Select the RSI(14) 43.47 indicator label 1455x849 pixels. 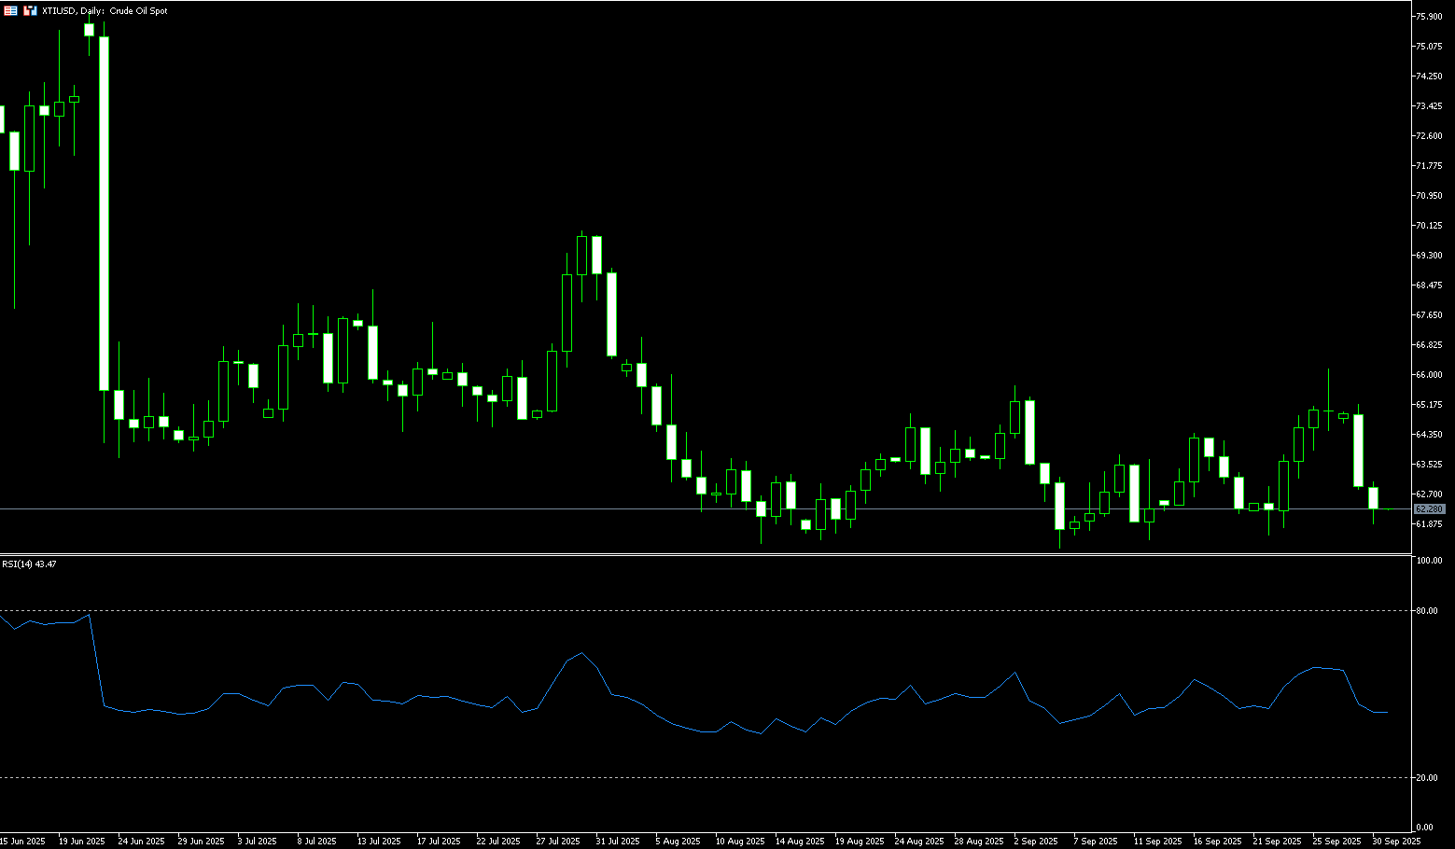click(x=29, y=564)
